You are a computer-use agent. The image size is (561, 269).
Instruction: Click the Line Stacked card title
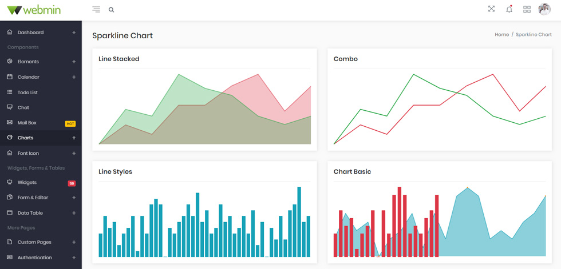click(x=119, y=59)
